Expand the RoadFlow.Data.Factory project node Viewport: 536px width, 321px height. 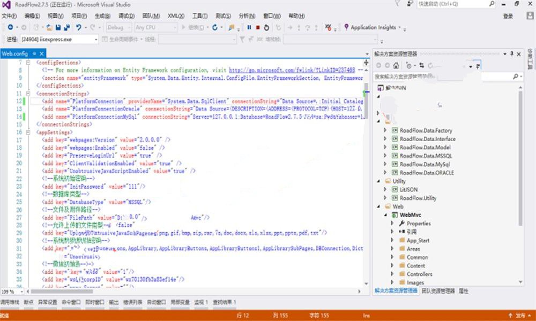[385, 131]
